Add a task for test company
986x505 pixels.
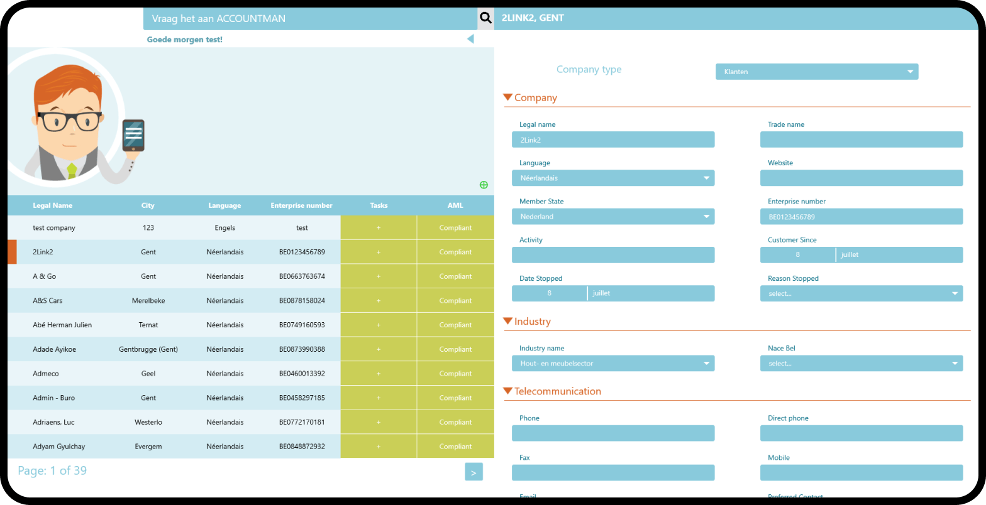[x=379, y=228]
